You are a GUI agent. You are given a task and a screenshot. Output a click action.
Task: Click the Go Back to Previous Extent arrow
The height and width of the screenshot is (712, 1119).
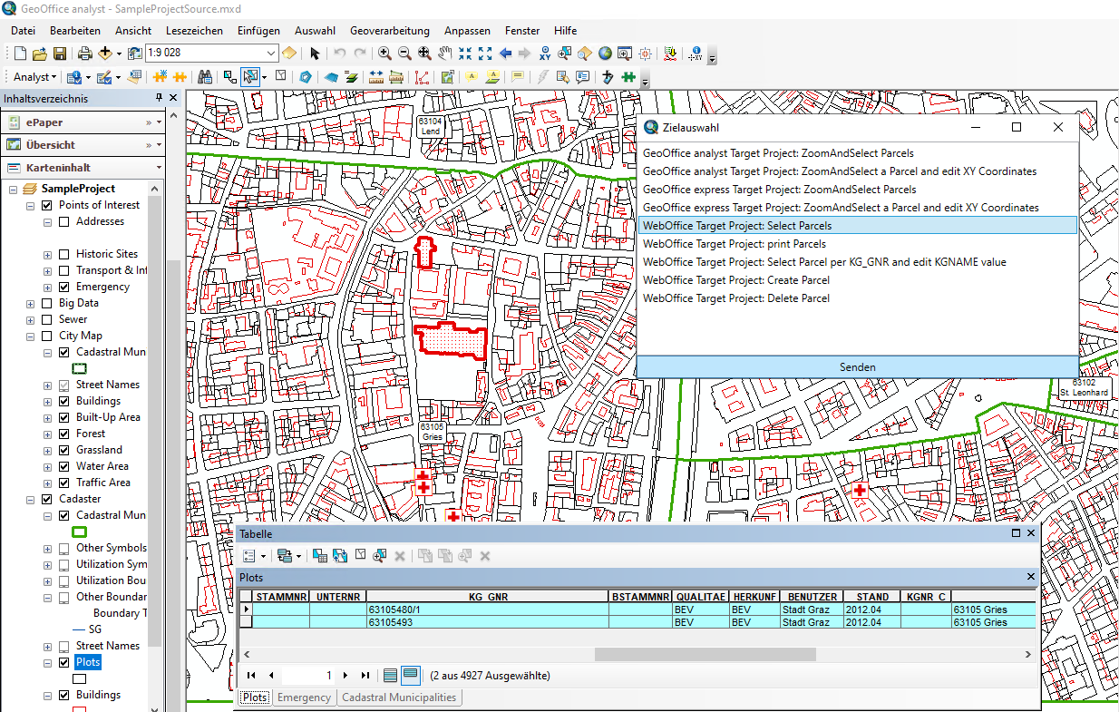click(505, 54)
